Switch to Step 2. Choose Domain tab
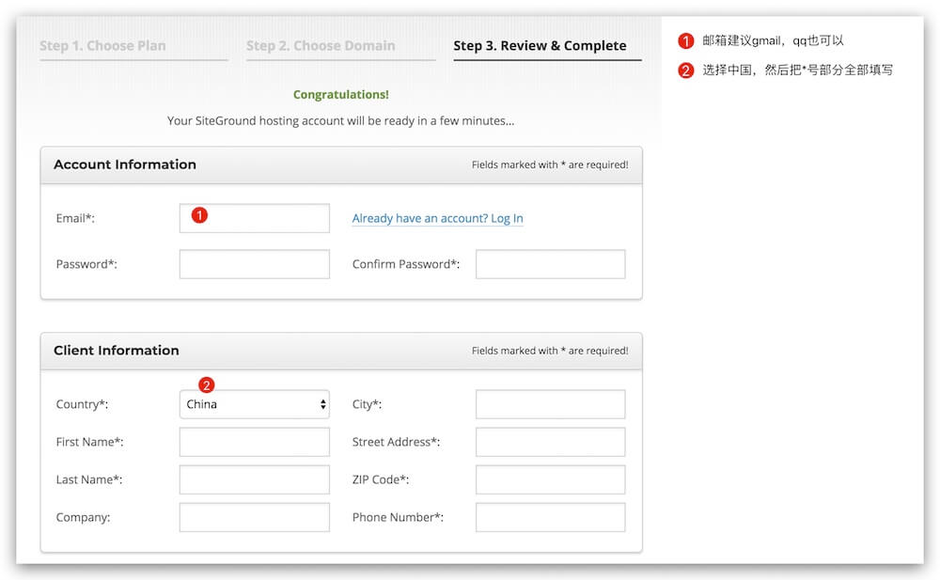 tap(321, 46)
